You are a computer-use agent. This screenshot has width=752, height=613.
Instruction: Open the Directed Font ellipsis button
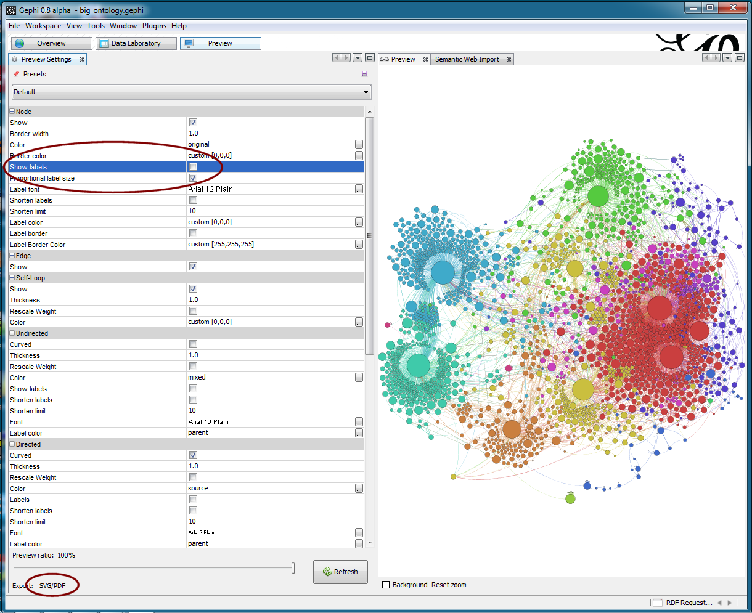click(x=359, y=533)
